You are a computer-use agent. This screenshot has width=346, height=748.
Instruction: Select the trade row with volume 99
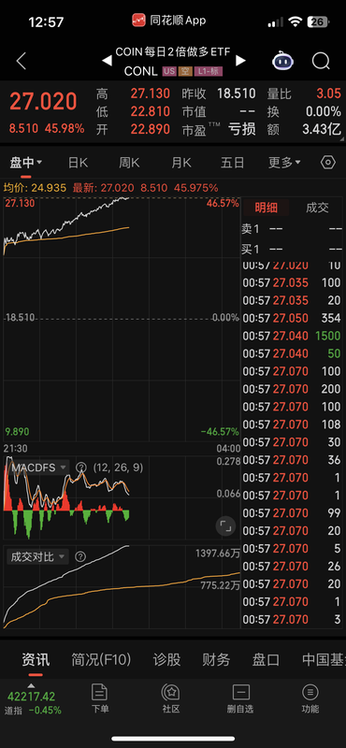[292, 512]
